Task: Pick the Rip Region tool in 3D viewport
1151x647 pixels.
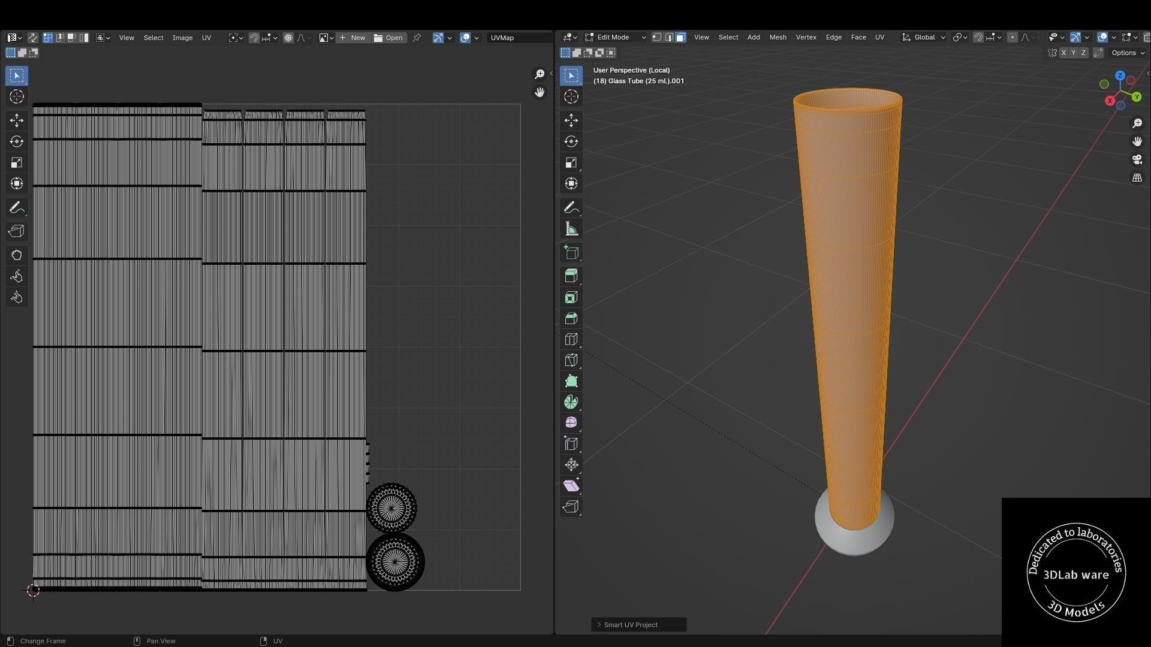Action: tap(571, 507)
